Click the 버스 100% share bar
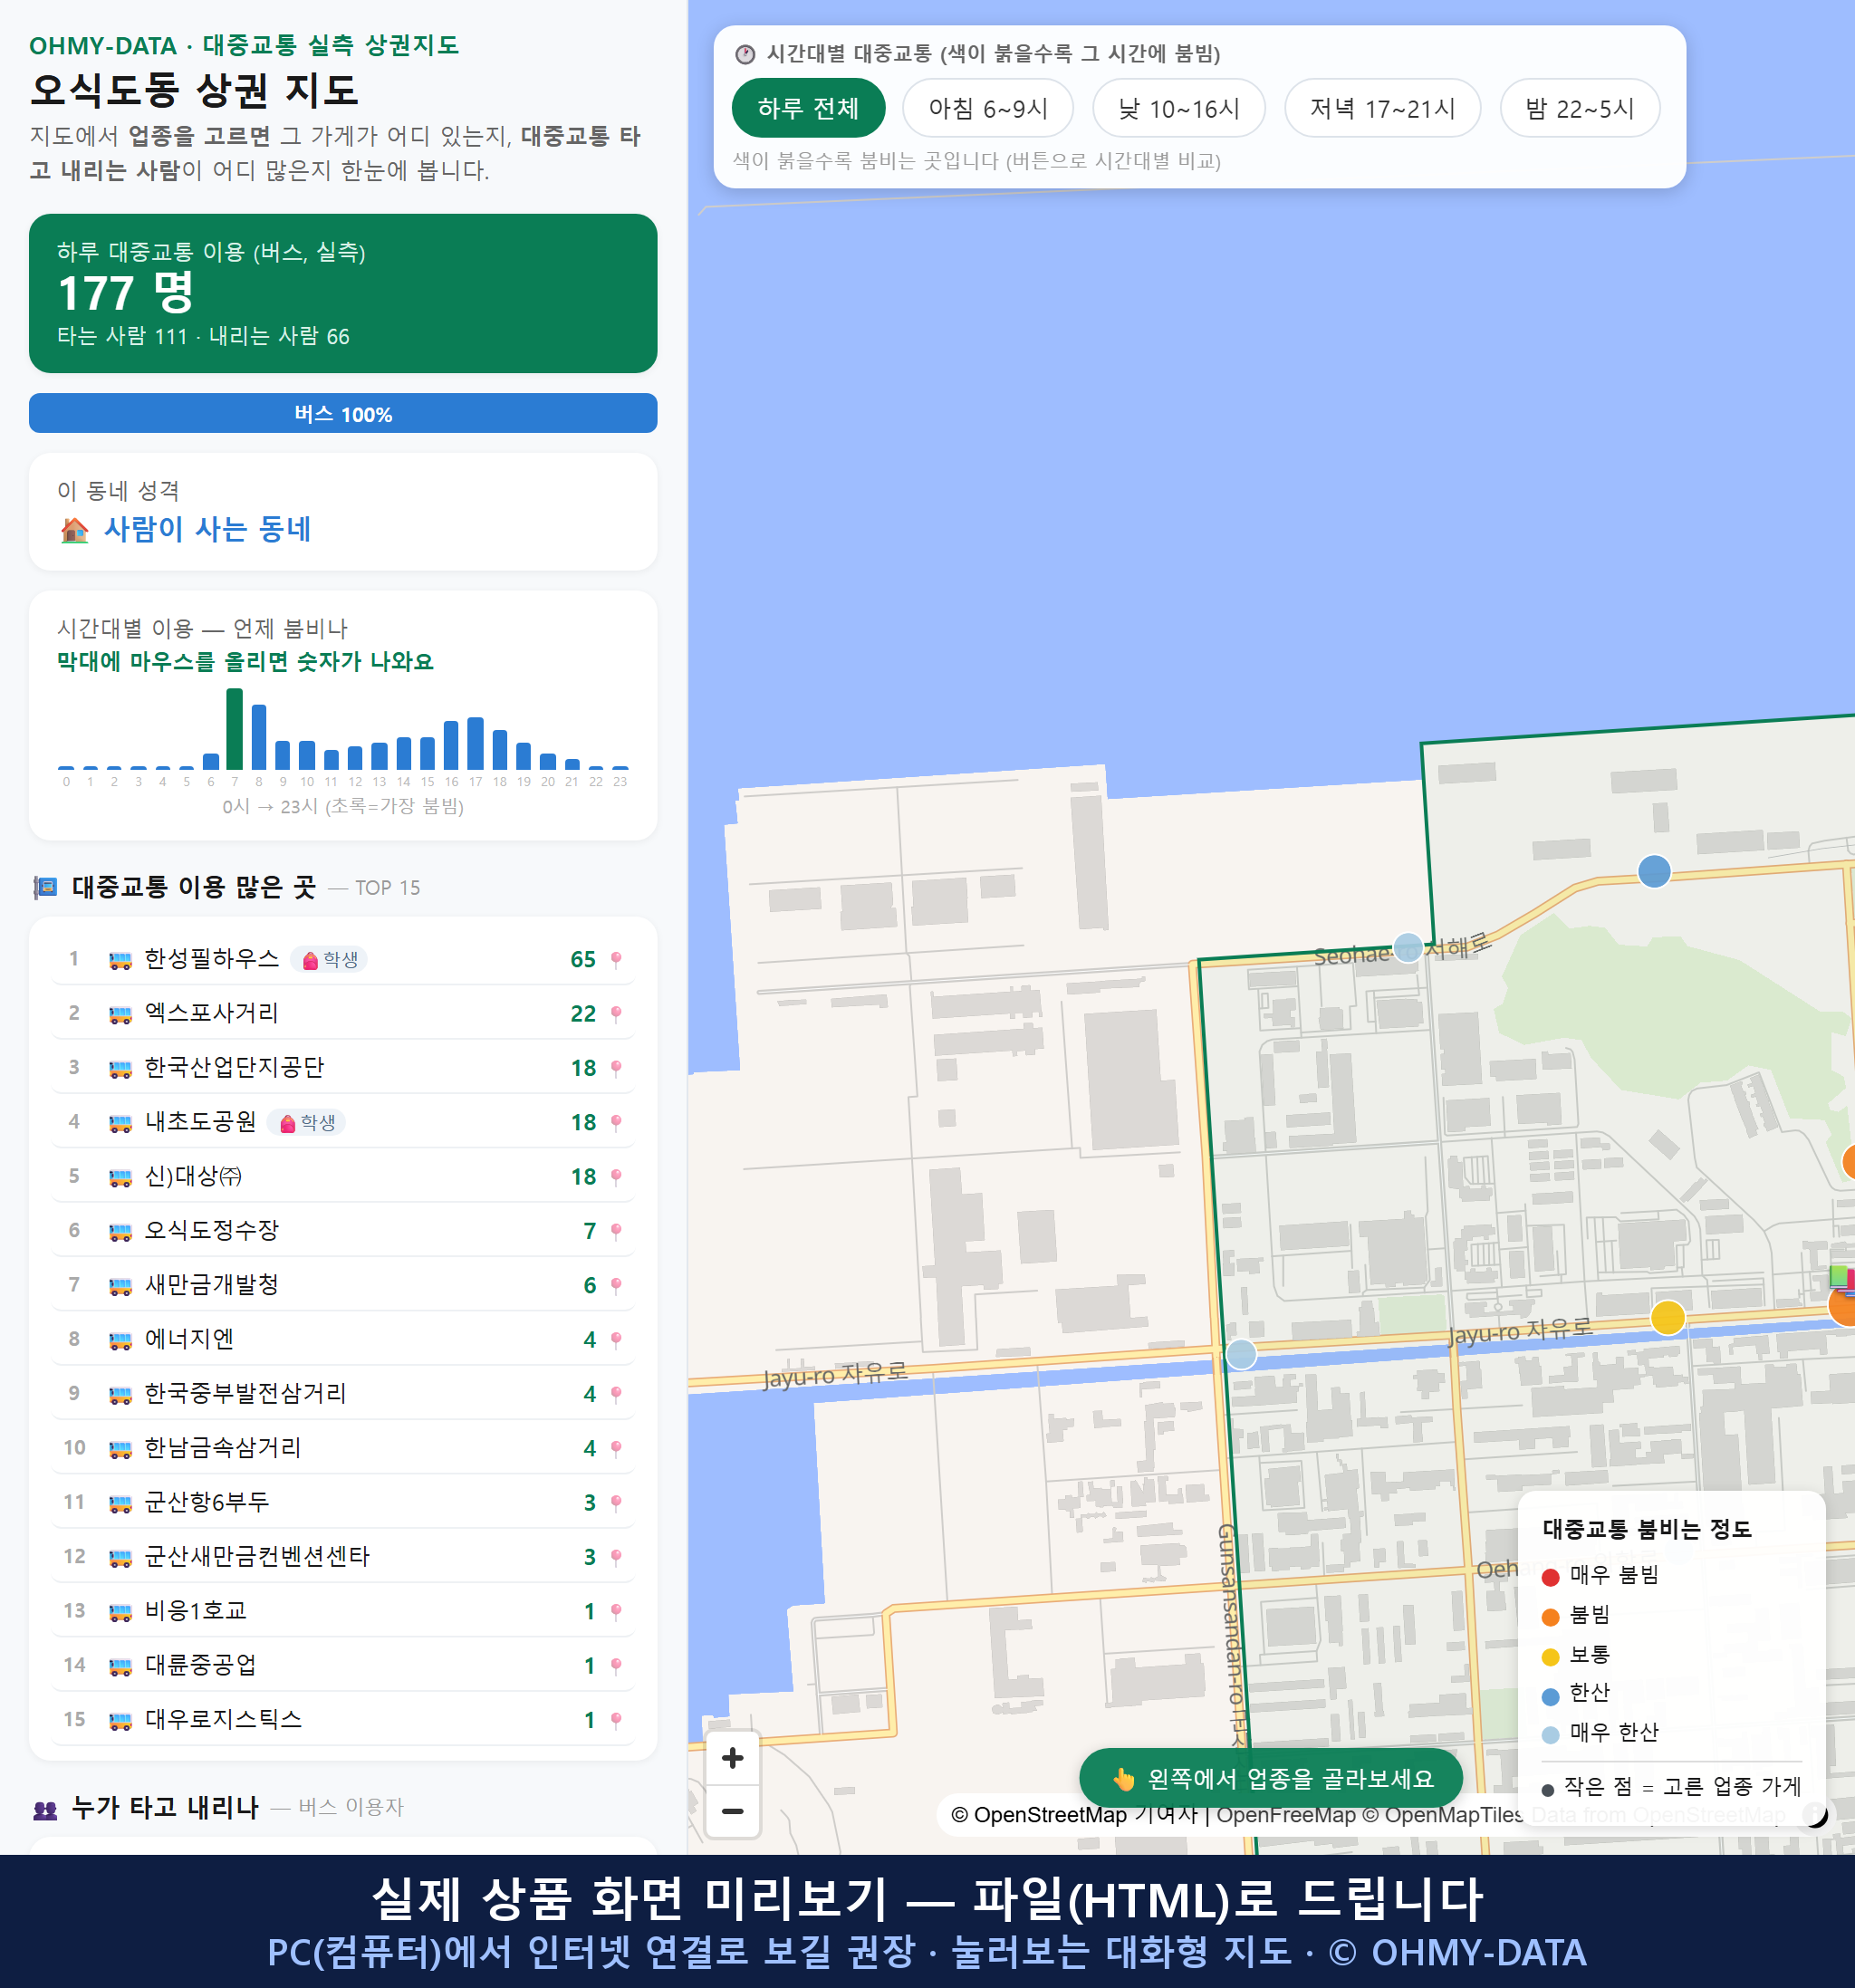Image resolution: width=1855 pixels, height=1988 pixels. tap(343, 413)
